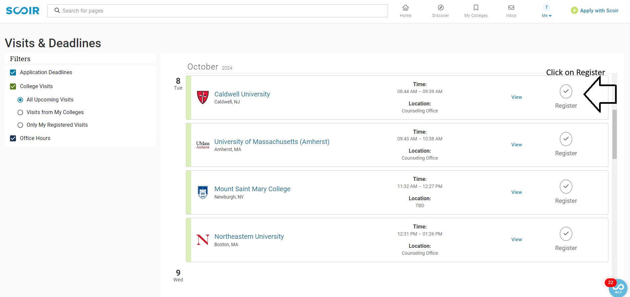Image resolution: width=630 pixels, height=297 pixels.
Task: Open University of Massachusetts (Amherst) link
Action: (272, 142)
